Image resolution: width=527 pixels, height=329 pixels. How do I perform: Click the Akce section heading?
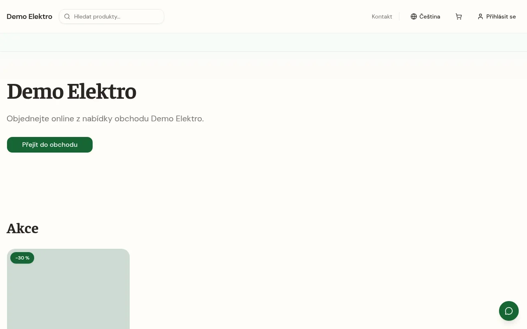click(23, 228)
